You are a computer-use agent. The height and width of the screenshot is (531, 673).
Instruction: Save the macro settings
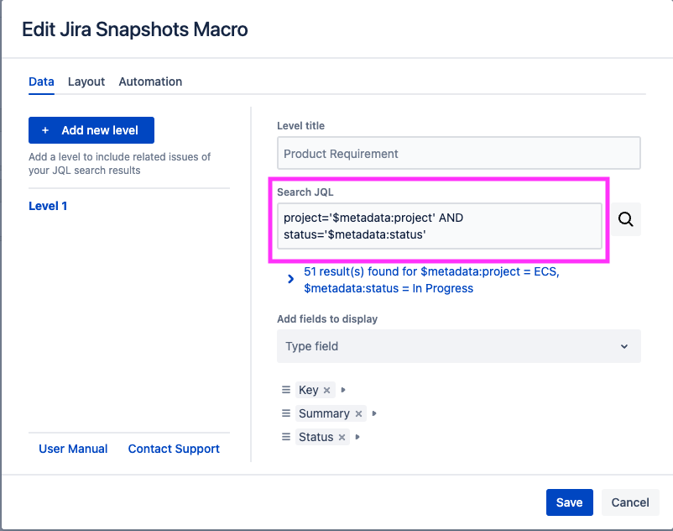point(570,502)
